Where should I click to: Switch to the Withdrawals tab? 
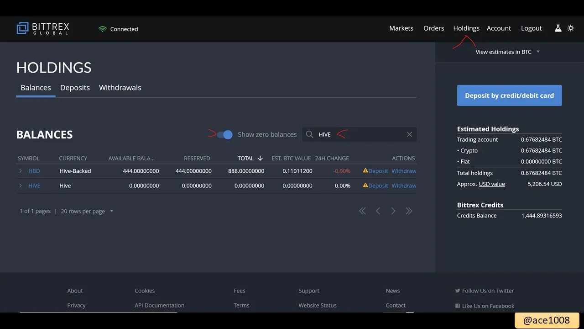pos(120,88)
